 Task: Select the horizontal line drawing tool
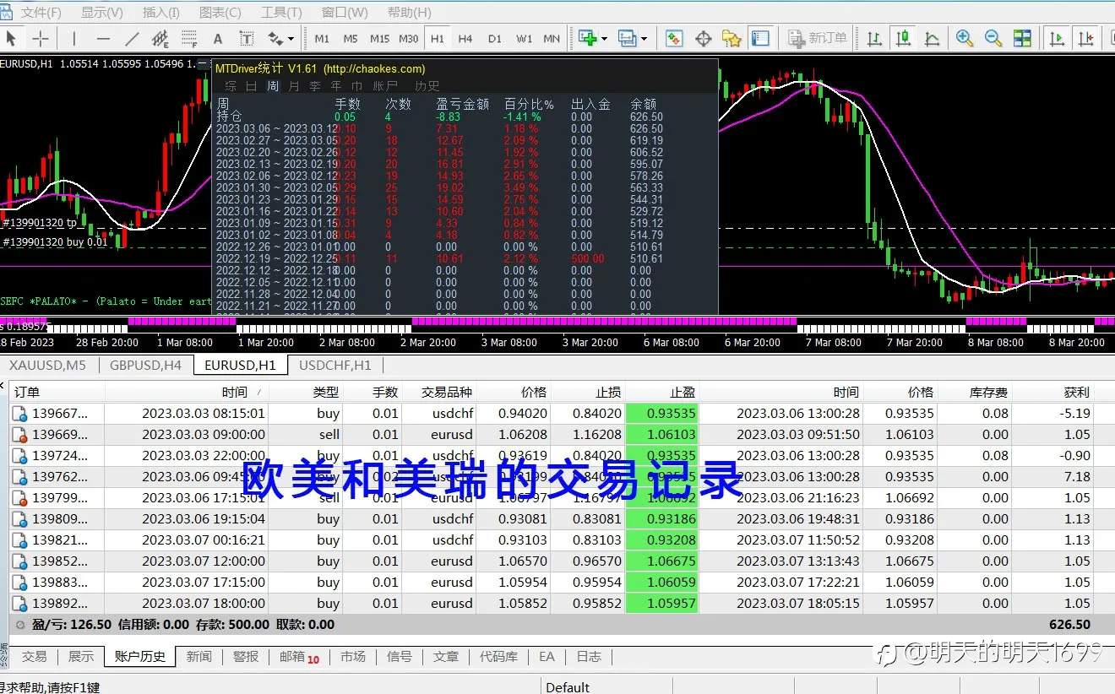coord(103,39)
